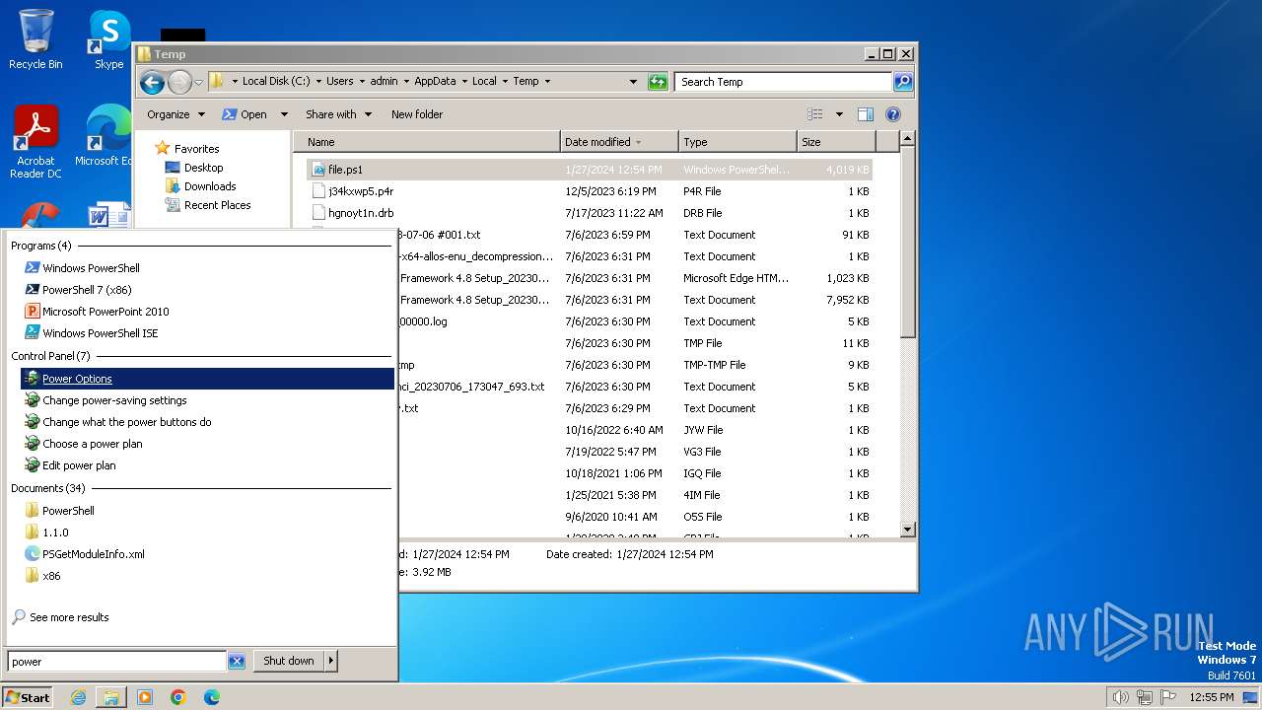The height and width of the screenshot is (710, 1262).
Task: Sort by the Type column header
Action: coord(737,142)
